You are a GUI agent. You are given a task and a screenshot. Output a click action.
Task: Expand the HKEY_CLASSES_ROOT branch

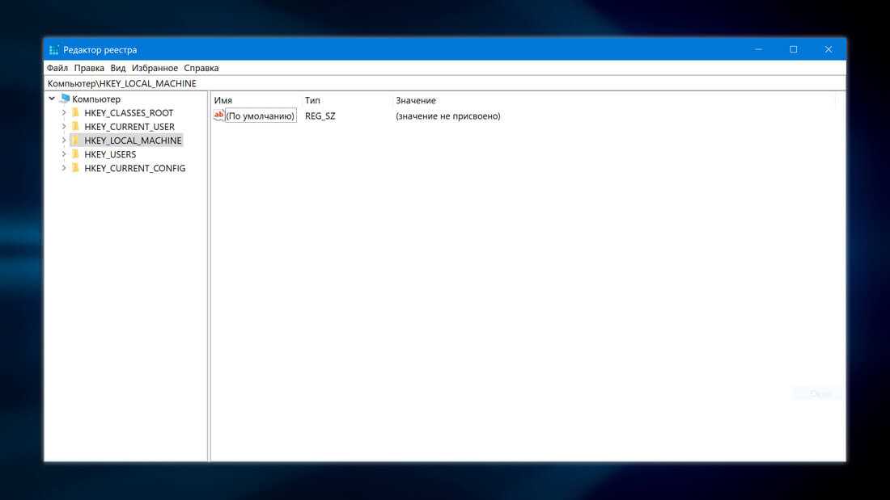(64, 113)
